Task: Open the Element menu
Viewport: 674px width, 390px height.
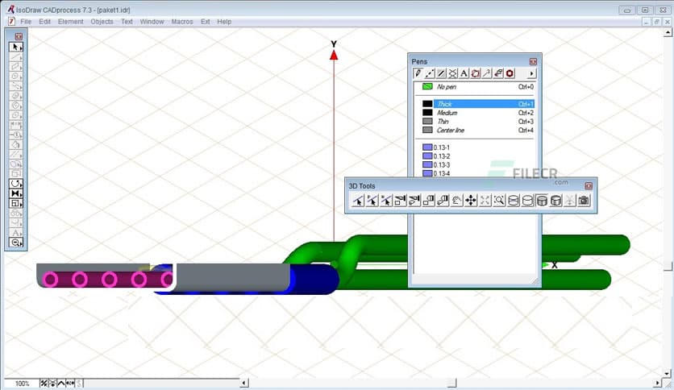Action: point(70,22)
